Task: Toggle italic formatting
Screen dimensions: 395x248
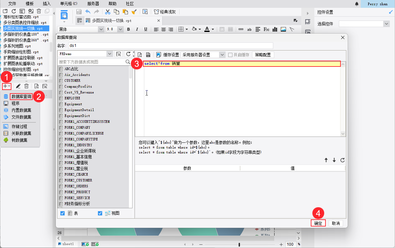Action: [137, 29]
